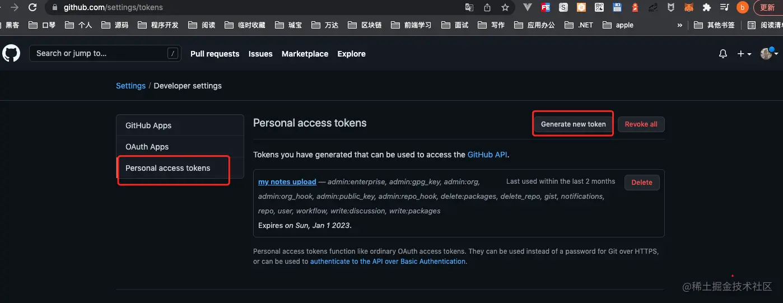The height and width of the screenshot is (303, 783).
Task: Open the extensions puzzle menu
Action: coord(707,7)
